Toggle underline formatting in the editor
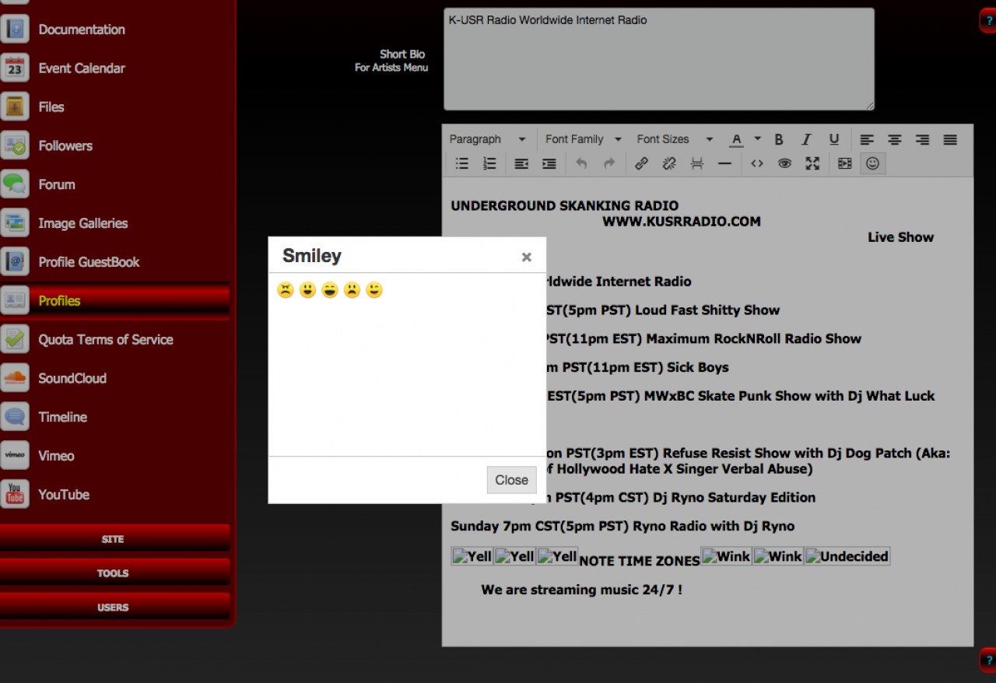 pyautogui.click(x=834, y=139)
